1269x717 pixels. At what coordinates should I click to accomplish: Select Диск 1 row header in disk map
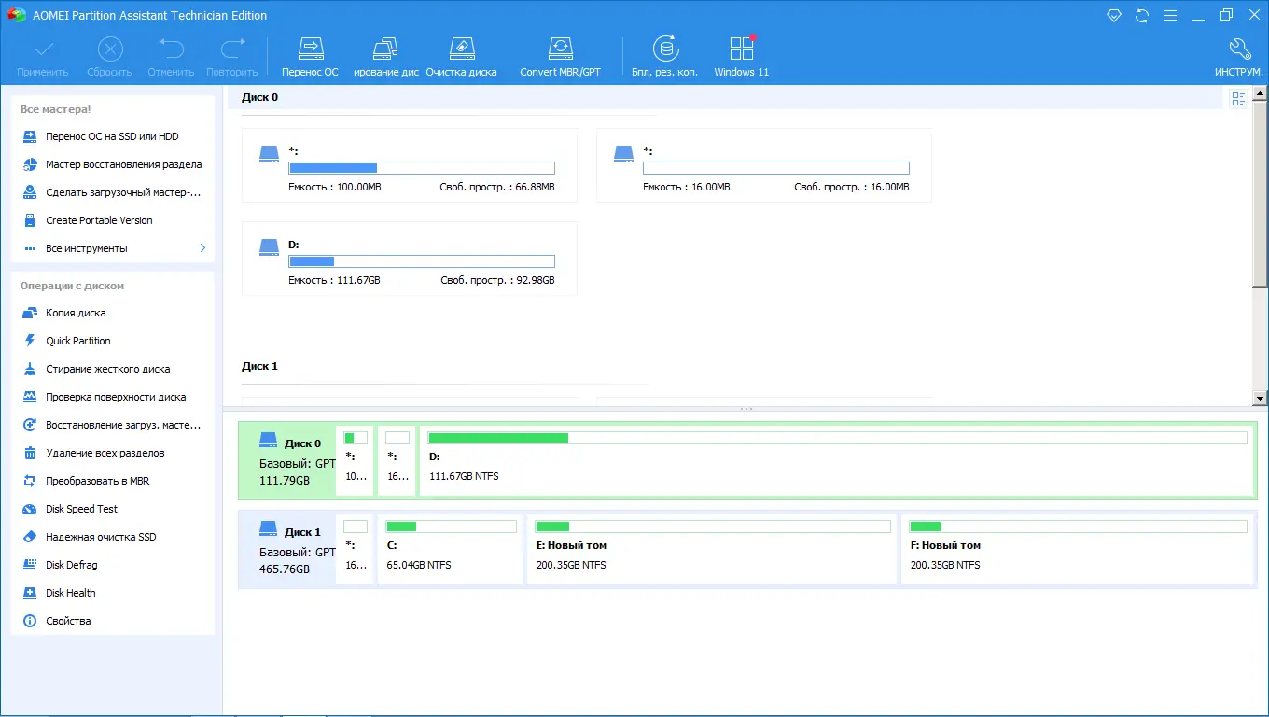(287, 549)
